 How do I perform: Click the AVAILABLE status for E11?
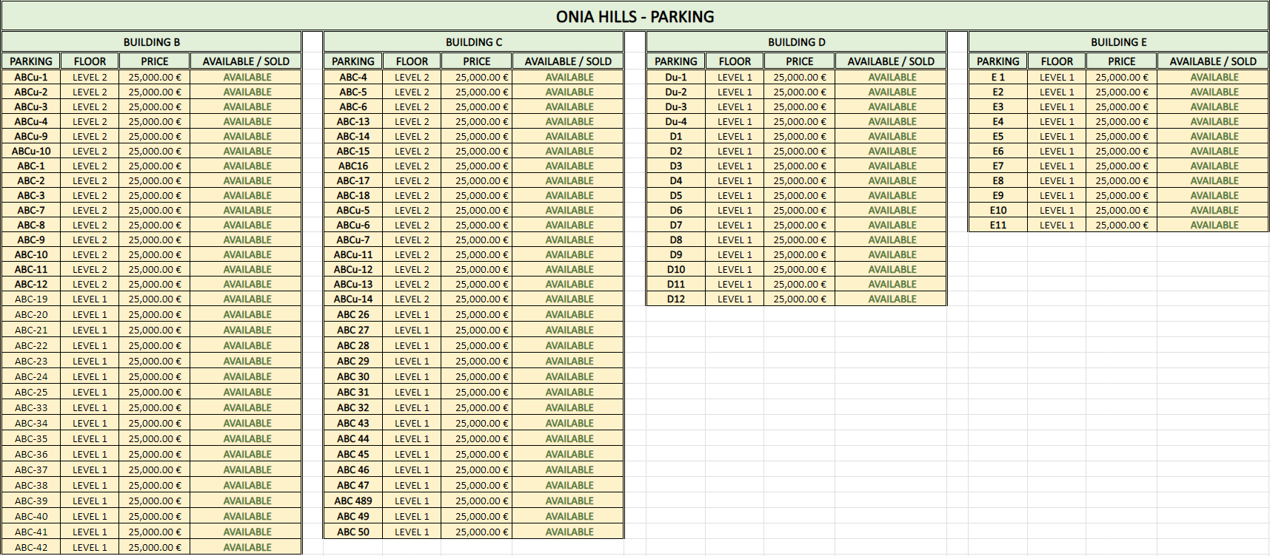1214,225
